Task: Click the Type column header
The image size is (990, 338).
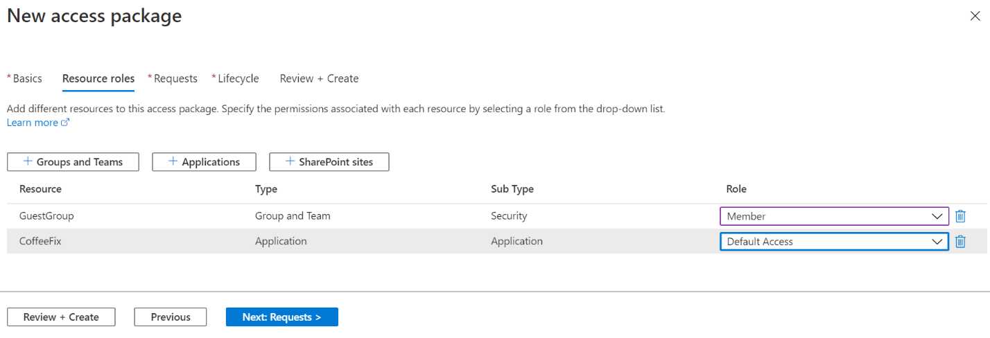Action: tap(266, 189)
